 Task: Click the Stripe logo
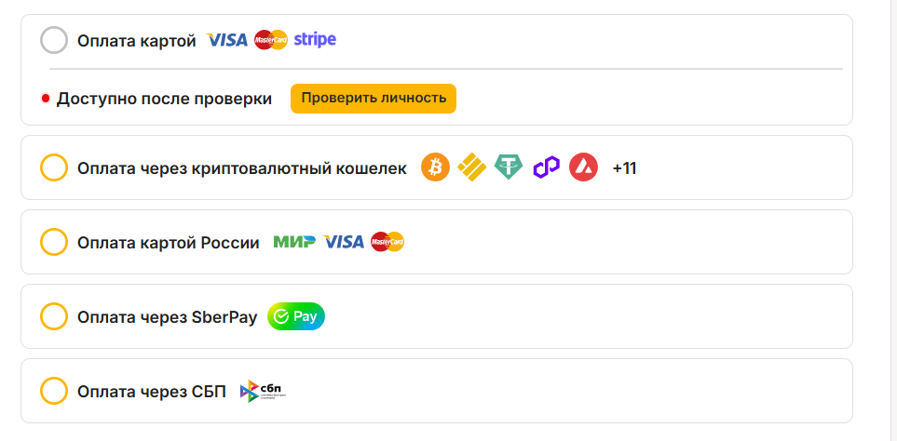point(315,40)
